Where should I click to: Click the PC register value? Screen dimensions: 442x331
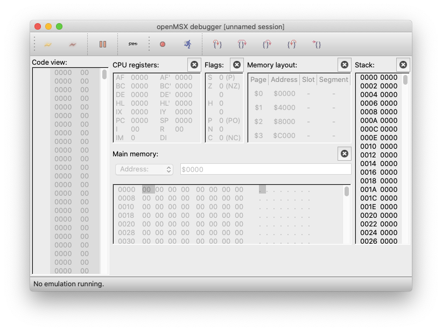(x=139, y=121)
